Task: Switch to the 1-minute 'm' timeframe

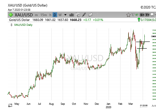Action: 36,15
